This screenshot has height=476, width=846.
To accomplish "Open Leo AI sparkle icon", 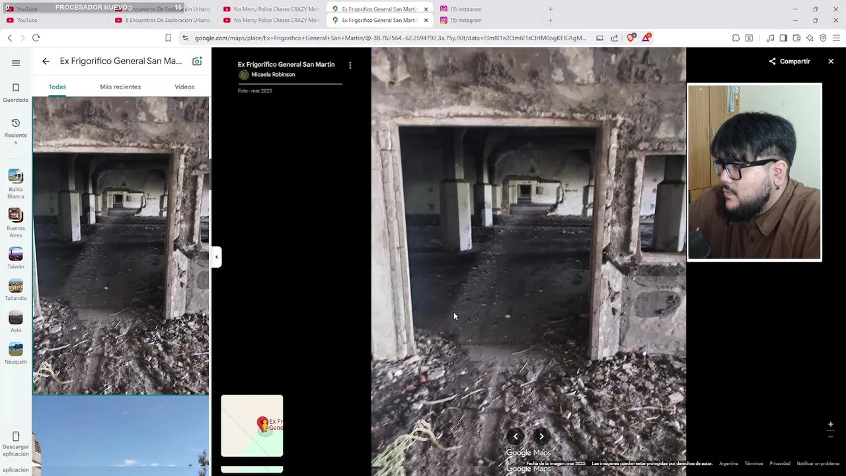I will (x=810, y=38).
